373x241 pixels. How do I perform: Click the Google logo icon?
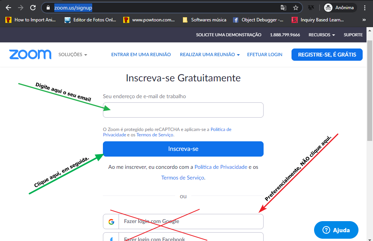point(111,222)
